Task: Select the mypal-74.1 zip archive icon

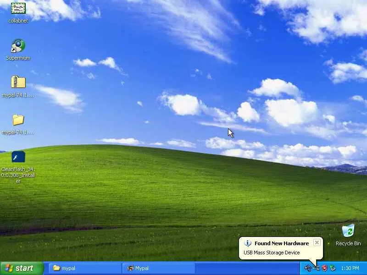Action: [18, 87]
